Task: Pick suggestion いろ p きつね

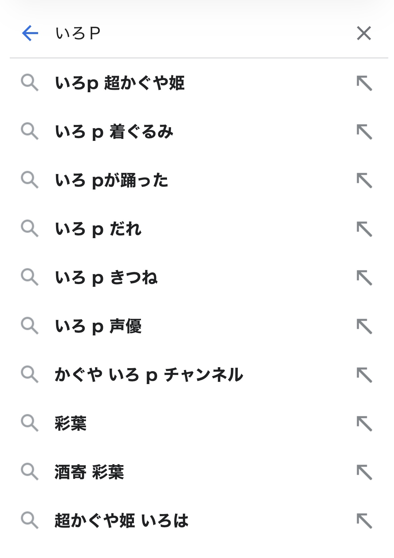Action: click(x=106, y=278)
